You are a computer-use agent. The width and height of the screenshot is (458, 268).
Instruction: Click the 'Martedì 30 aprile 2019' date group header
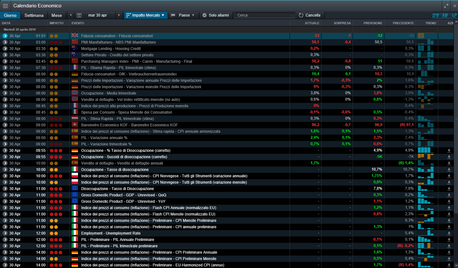20,30
